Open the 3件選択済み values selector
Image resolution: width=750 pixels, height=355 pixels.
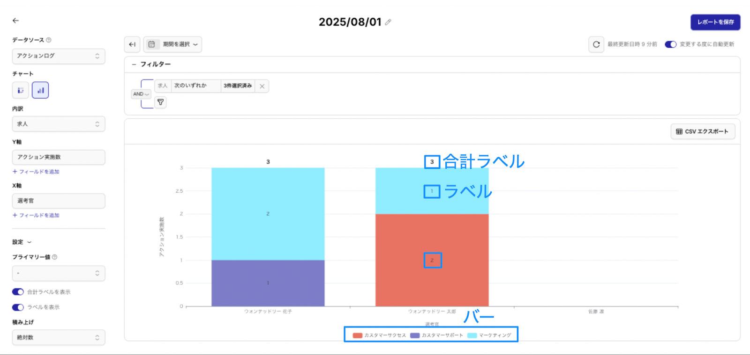[238, 86]
